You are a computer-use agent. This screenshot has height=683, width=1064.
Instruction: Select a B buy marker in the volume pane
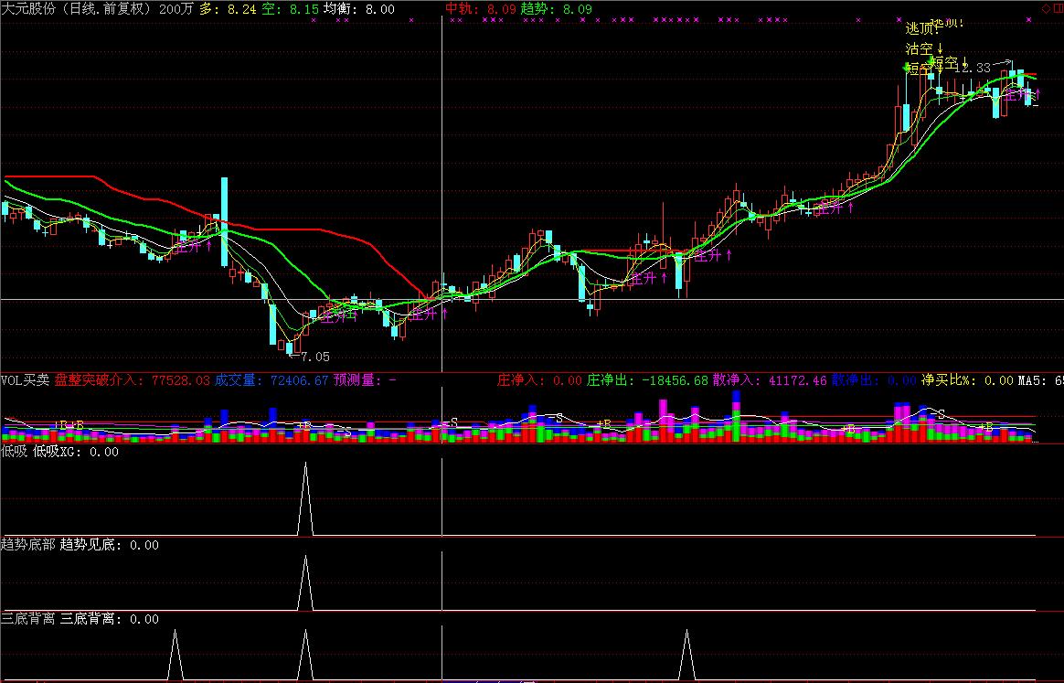[80, 424]
